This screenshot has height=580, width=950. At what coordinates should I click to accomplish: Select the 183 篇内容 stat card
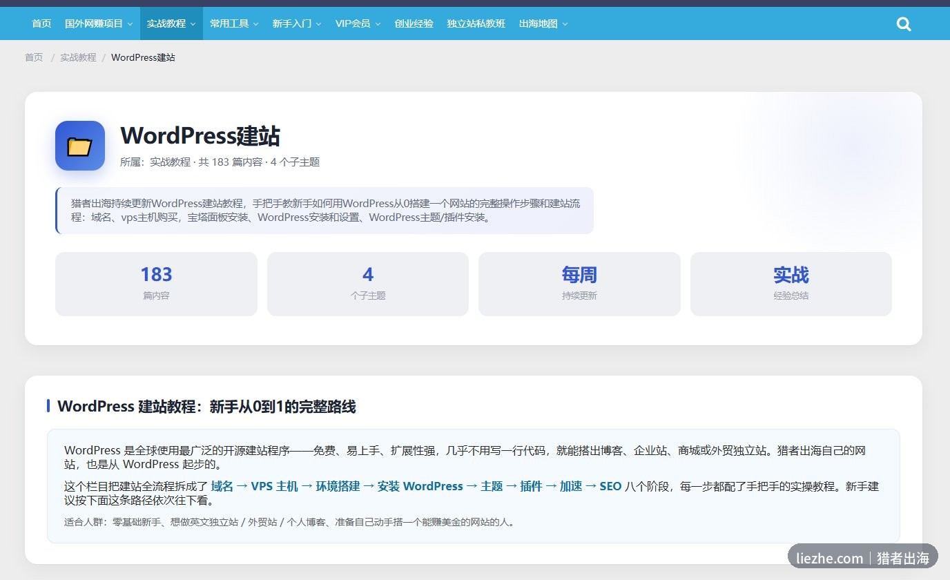tap(156, 284)
